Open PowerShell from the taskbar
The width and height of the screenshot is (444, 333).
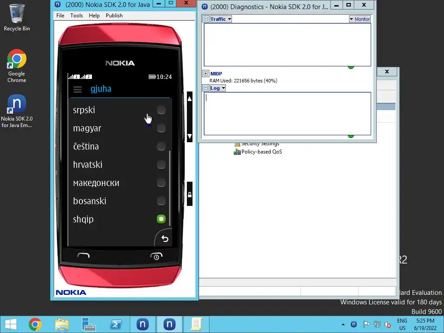[x=116, y=324]
